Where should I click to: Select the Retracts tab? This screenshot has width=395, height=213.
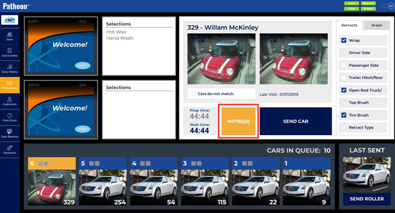coord(349,25)
